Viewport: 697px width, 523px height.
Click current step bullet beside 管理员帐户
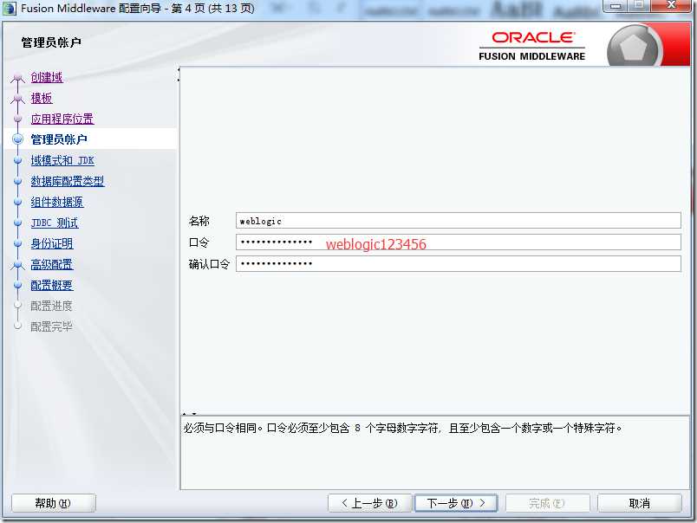click(x=18, y=139)
